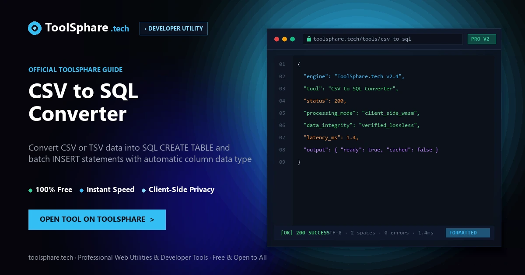Click the "output" code line
Image resolution: width=525 pixels, height=275 pixels.
click(x=371, y=150)
